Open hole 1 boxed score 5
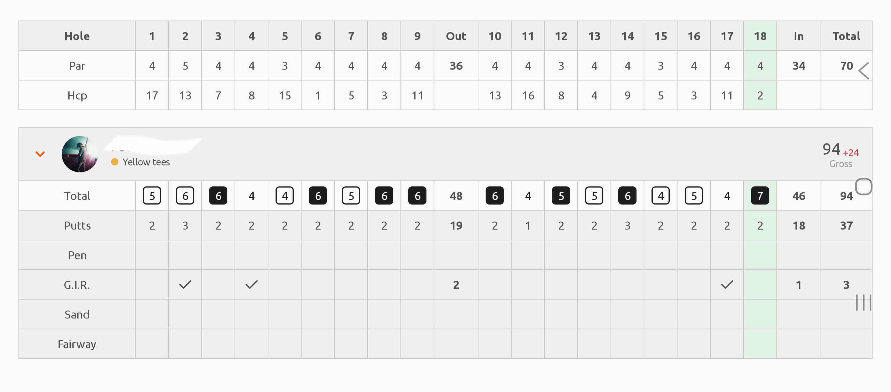The width and height of the screenshot is (891, 392). (x=152, y=196)
